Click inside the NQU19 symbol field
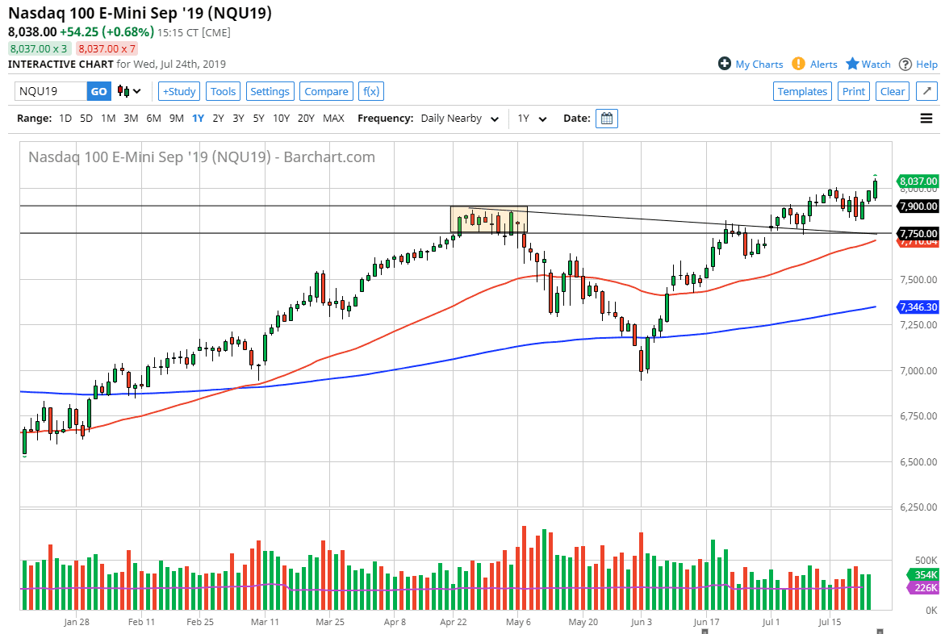Viewport: 945px width, 634px height. [48, 91]
